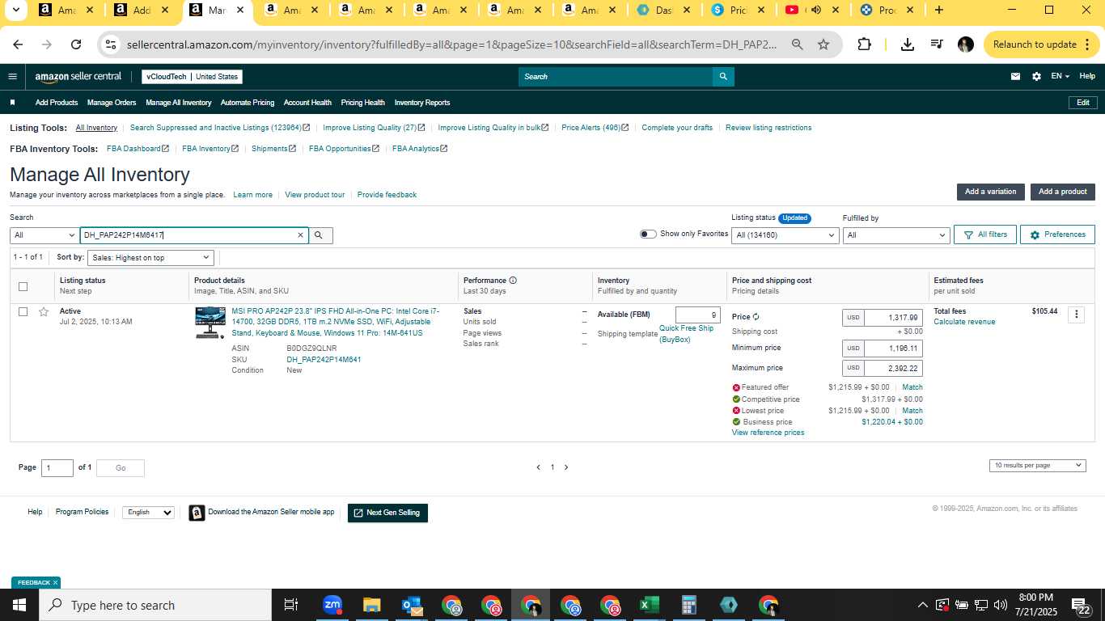The height and width of the screenshot is (621, 1105).
Task: Open All filters button
Action: tap(984, 234)
